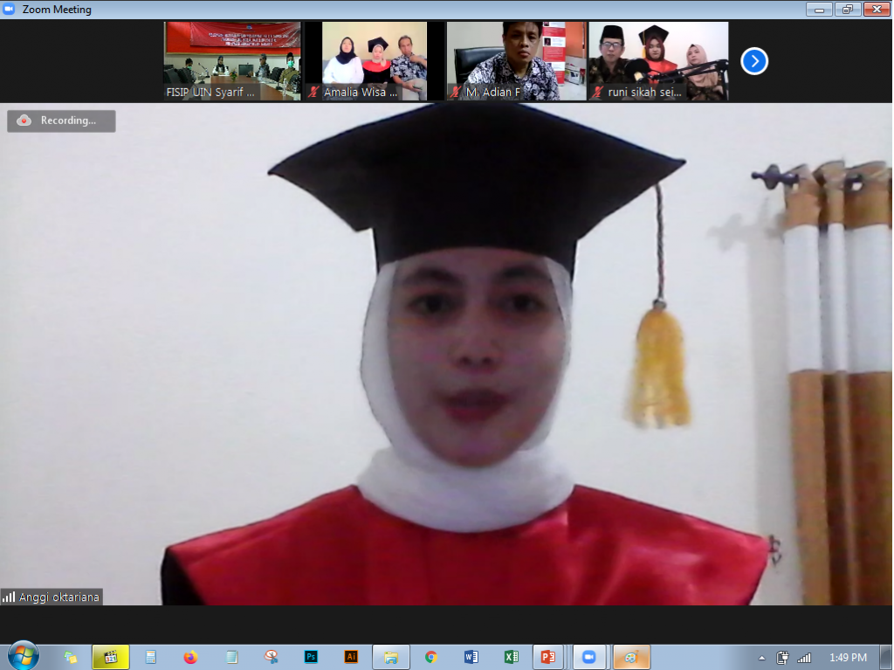Open Google Chrome from the taskbar

[x=431, y=657]
